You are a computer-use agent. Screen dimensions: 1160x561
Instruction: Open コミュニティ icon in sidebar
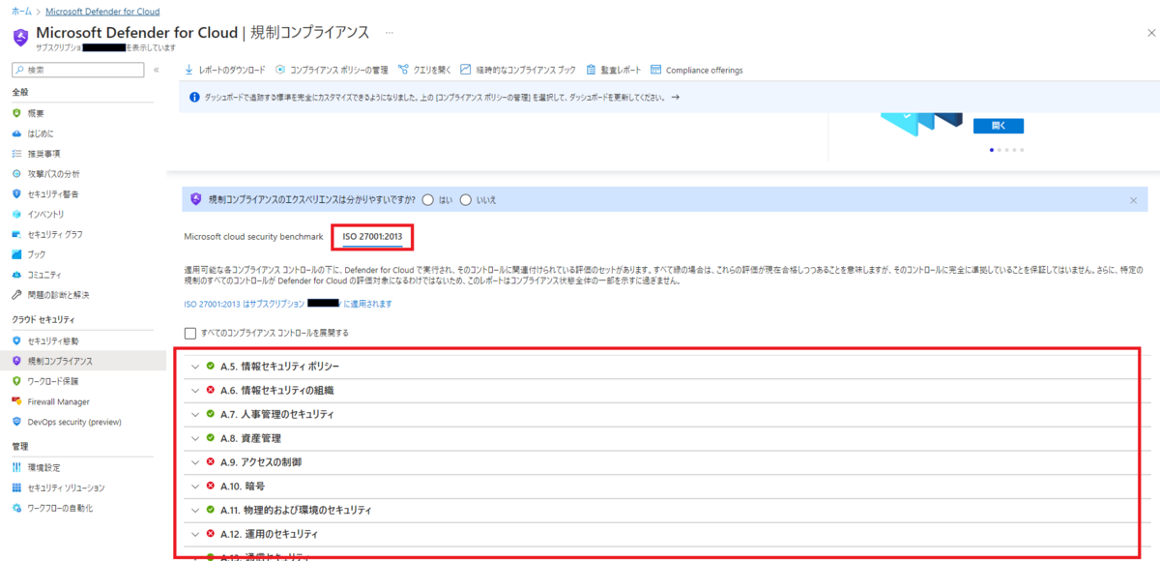point(16,275)
